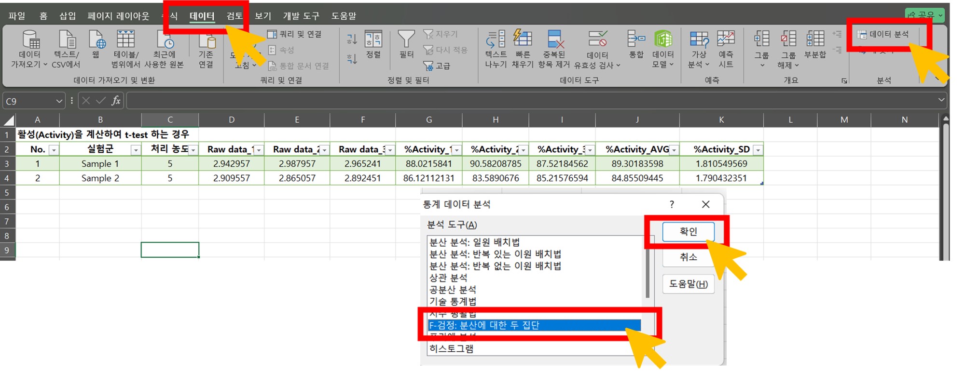Click 도움말(H) button in dialog
The image size is (965, 384).
click(688, 284)
